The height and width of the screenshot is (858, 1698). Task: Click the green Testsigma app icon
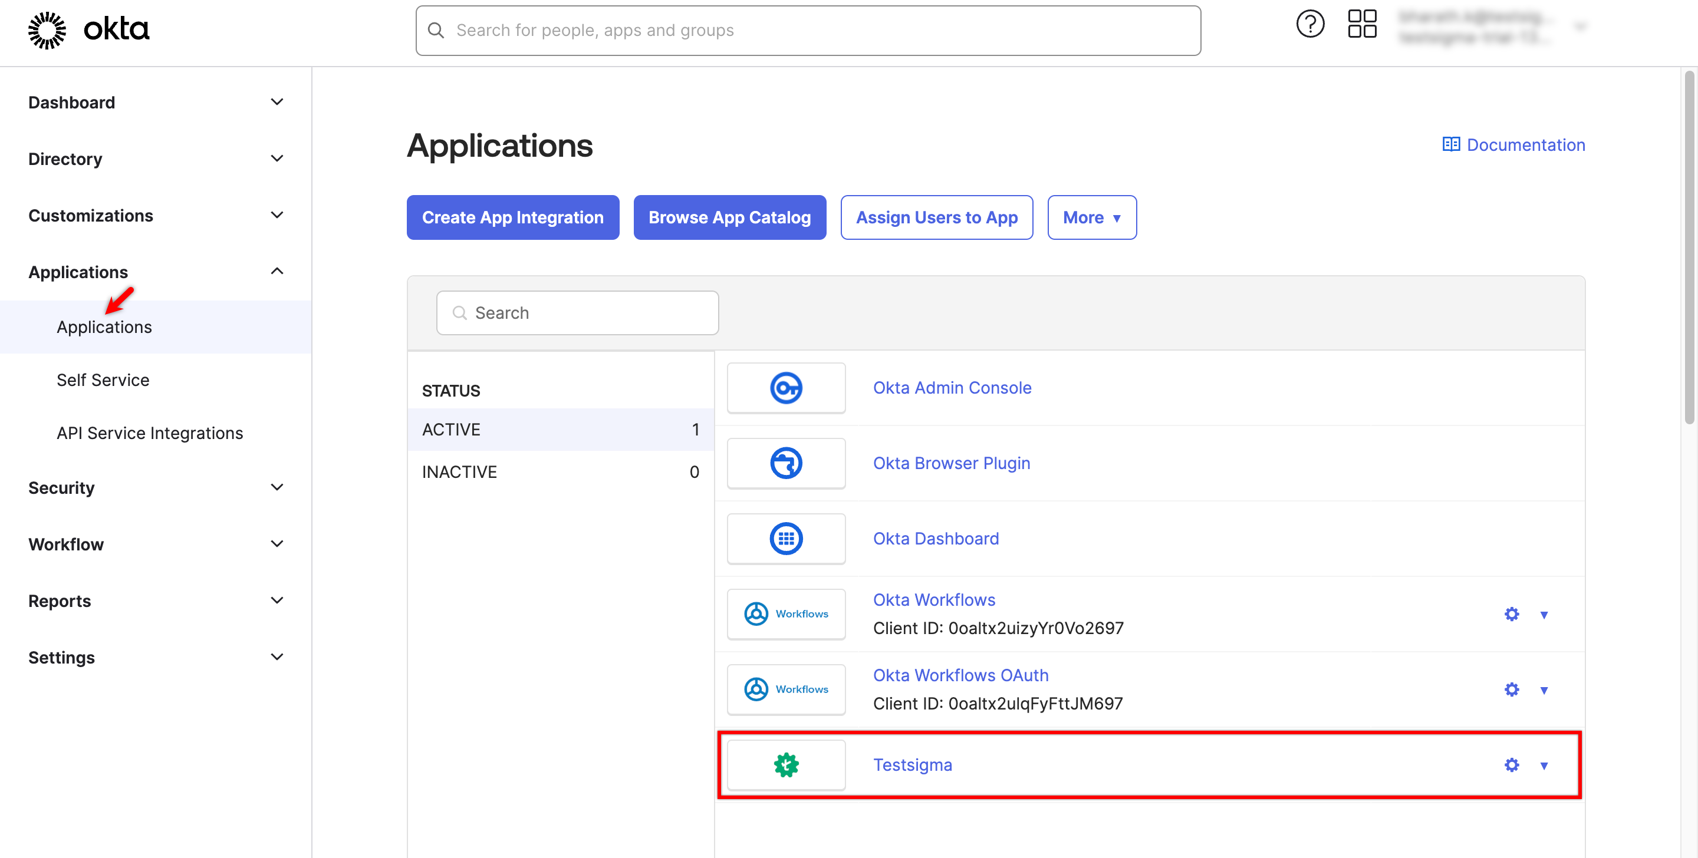(786, 764)
